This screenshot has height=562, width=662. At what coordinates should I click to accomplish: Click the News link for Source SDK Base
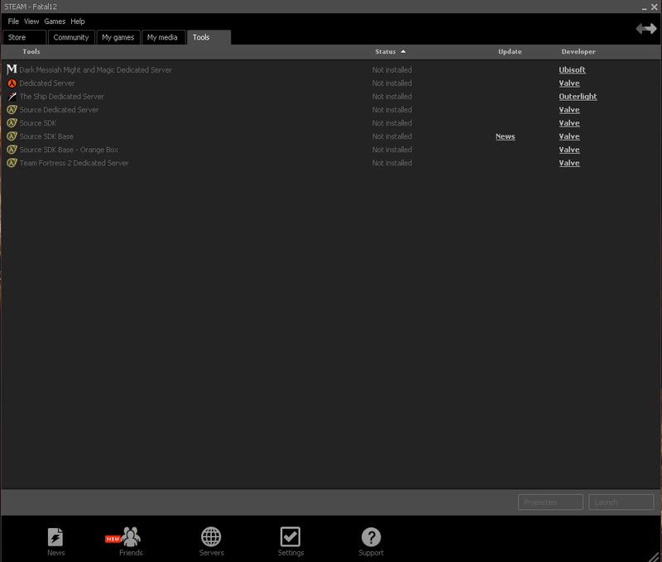(x=505, y=136)
